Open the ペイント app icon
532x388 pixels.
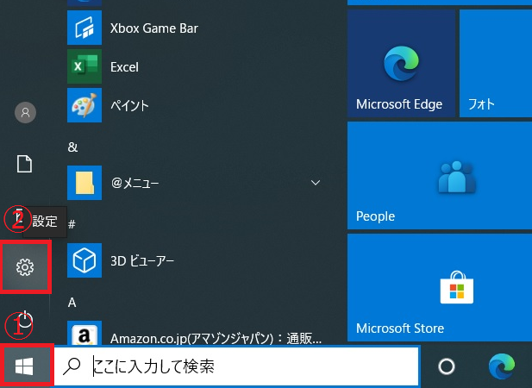pyautogui.click(x=84, y=105)
